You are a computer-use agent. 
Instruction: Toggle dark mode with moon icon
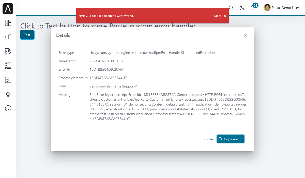[x=242, y=8]
